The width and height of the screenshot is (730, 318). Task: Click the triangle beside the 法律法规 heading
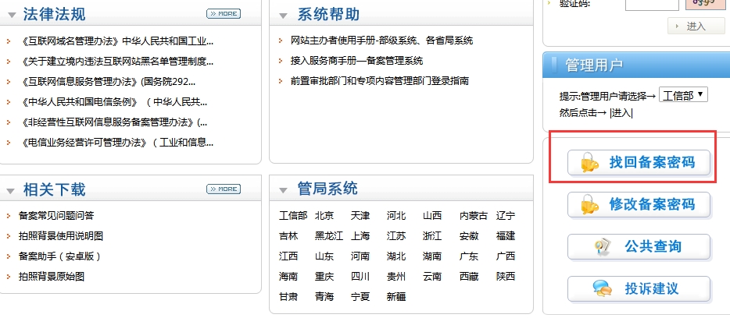click(x=10, y=15)
